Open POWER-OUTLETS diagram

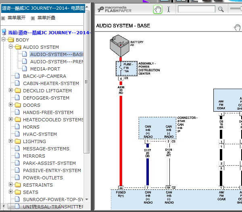[x=43, y=178]
